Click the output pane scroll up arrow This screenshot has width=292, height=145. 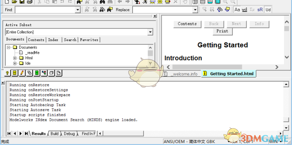coord(286,85)
